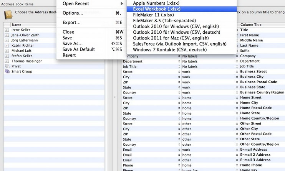Screen dimensions: 285x171
Task: Choose FileMaker 8.5 (Tab-separated) preset
Action: pyautogui.click(x=182, y=21)
